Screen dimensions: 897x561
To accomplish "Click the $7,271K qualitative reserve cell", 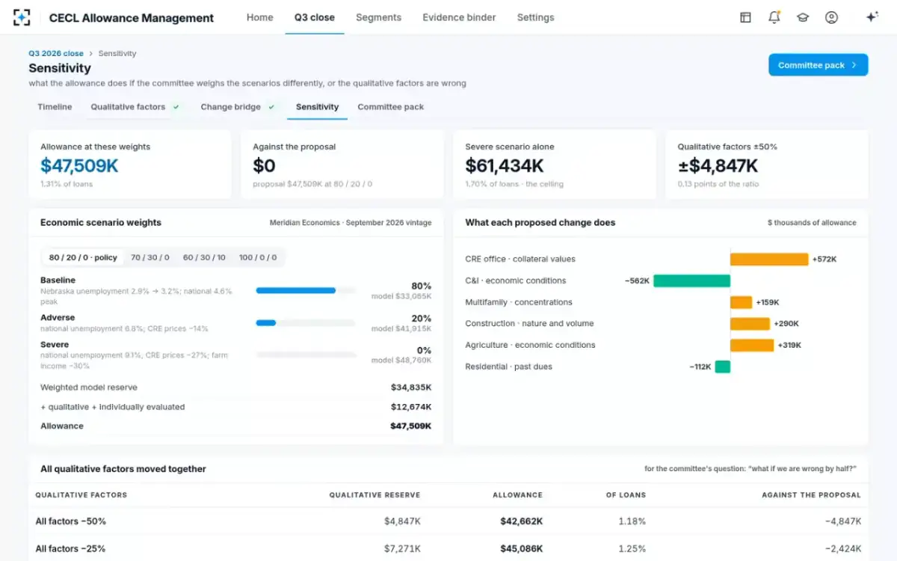I will (402, 549).
